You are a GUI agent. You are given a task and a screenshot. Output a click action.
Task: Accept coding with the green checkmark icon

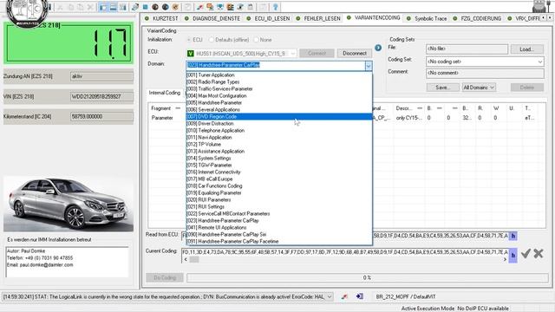tap(526, 253)
